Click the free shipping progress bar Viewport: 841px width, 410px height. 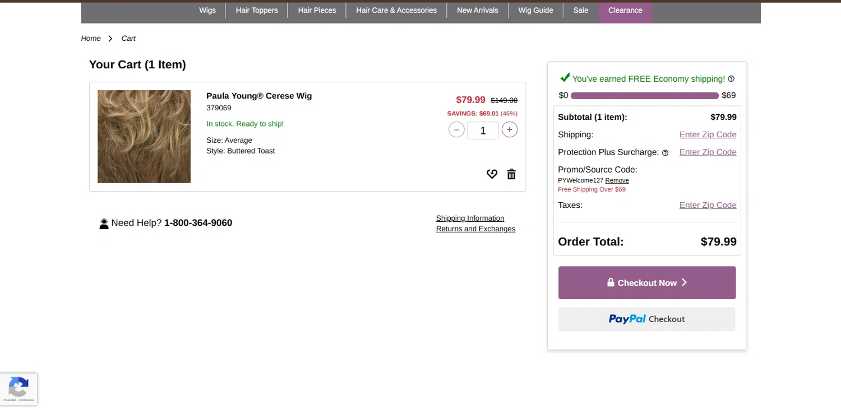pos(644,96)
